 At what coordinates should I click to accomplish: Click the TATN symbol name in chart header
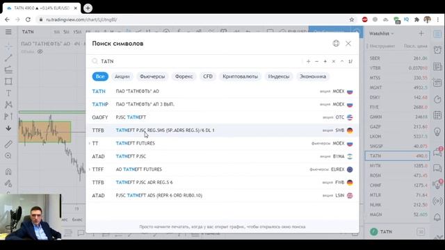click(x=28, y=32)
